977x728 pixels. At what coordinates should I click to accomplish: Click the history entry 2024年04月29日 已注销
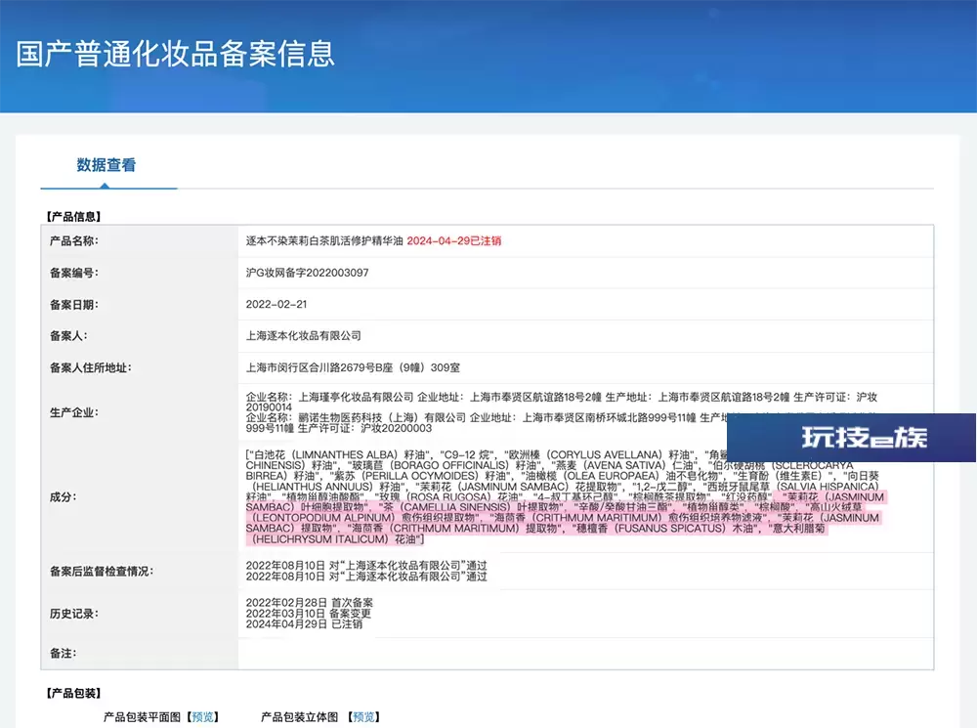(304, 623)
